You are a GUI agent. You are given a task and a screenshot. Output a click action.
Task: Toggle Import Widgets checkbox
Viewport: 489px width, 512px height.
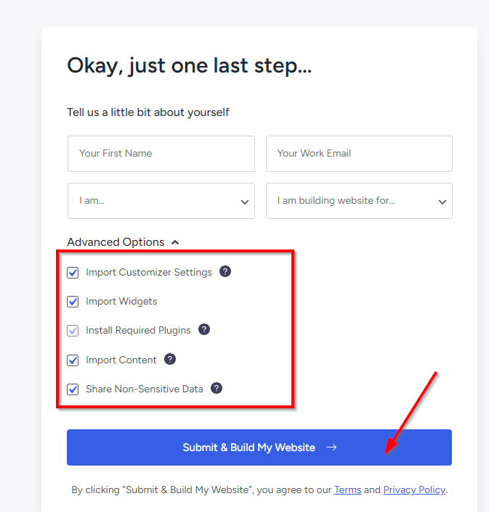click(73, 302)
